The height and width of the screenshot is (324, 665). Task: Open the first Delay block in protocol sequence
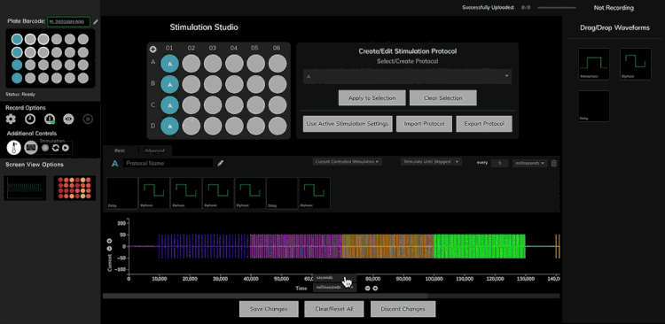[122, 193]
